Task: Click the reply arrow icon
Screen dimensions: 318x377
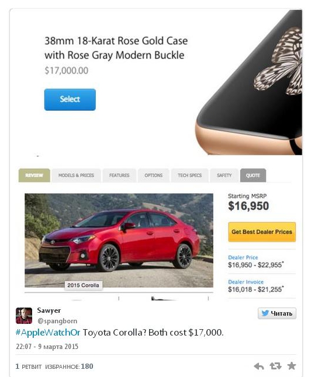Action: pyautogui.click(x=259, y=366)
